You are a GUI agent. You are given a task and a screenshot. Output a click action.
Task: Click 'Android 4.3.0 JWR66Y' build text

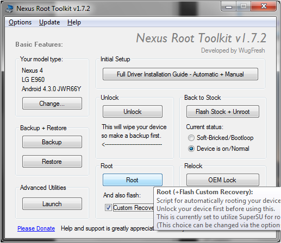click(x=52, y=89)
